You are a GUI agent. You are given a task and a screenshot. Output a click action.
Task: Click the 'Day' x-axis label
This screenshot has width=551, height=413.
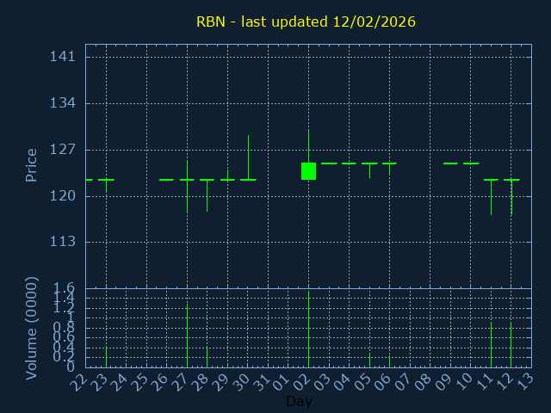pos(299,402)
